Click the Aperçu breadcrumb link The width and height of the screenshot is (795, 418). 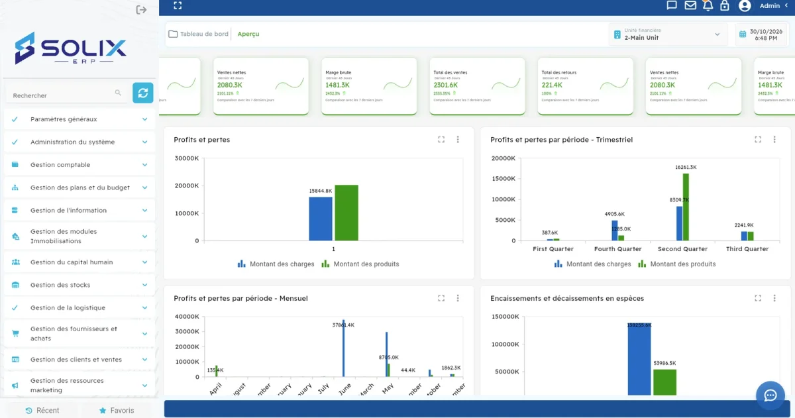point(248,34)
